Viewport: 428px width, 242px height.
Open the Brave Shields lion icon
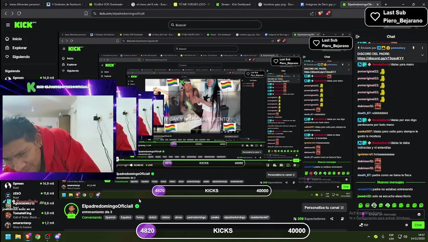pyautogui.click(x=320, y=13)
